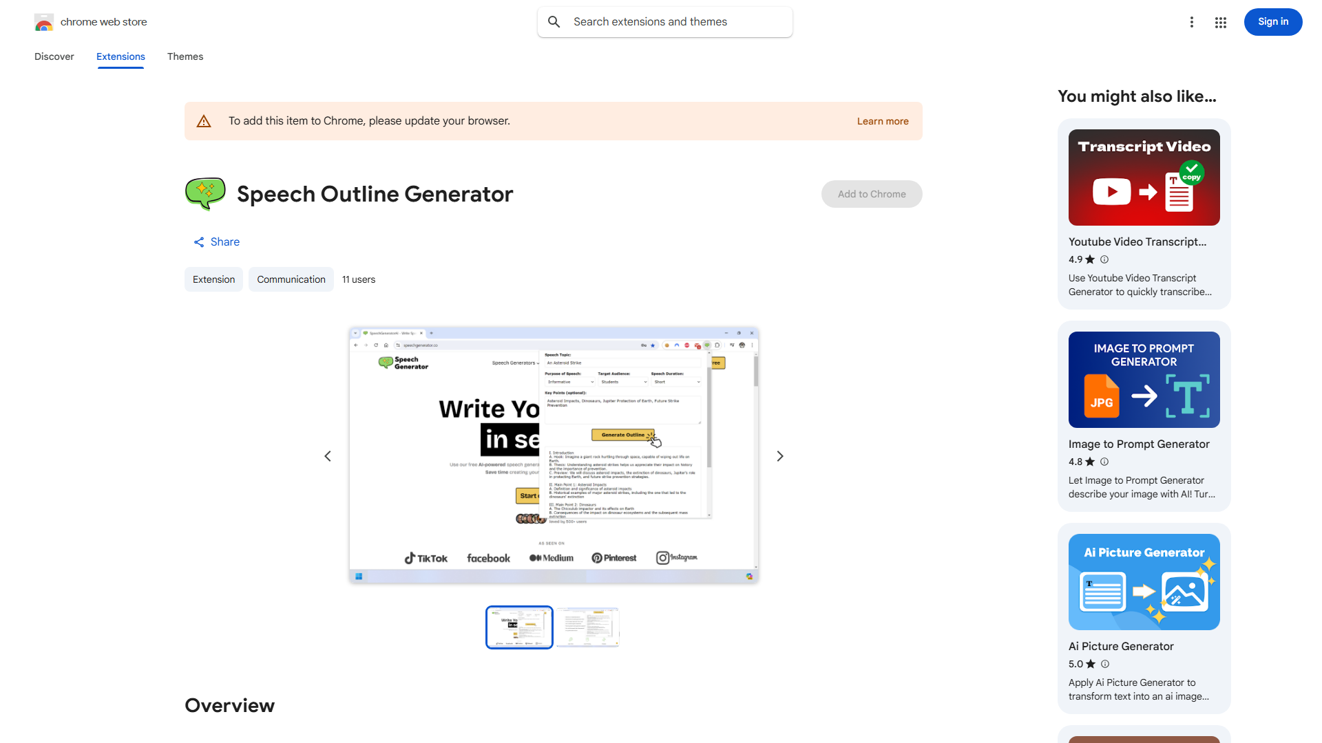Select the second screenshot thumbnail

[587, 627]
